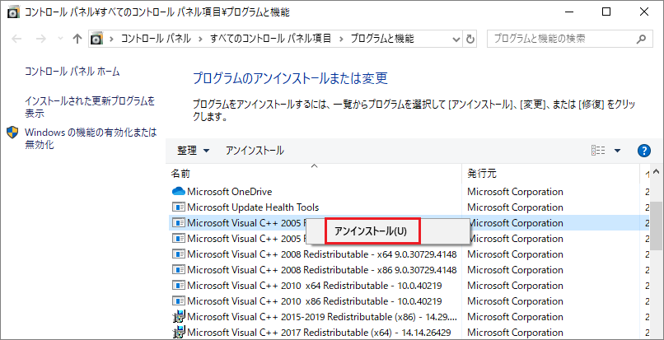Click the search magnifier icon
664x340 pixels.
641,39
